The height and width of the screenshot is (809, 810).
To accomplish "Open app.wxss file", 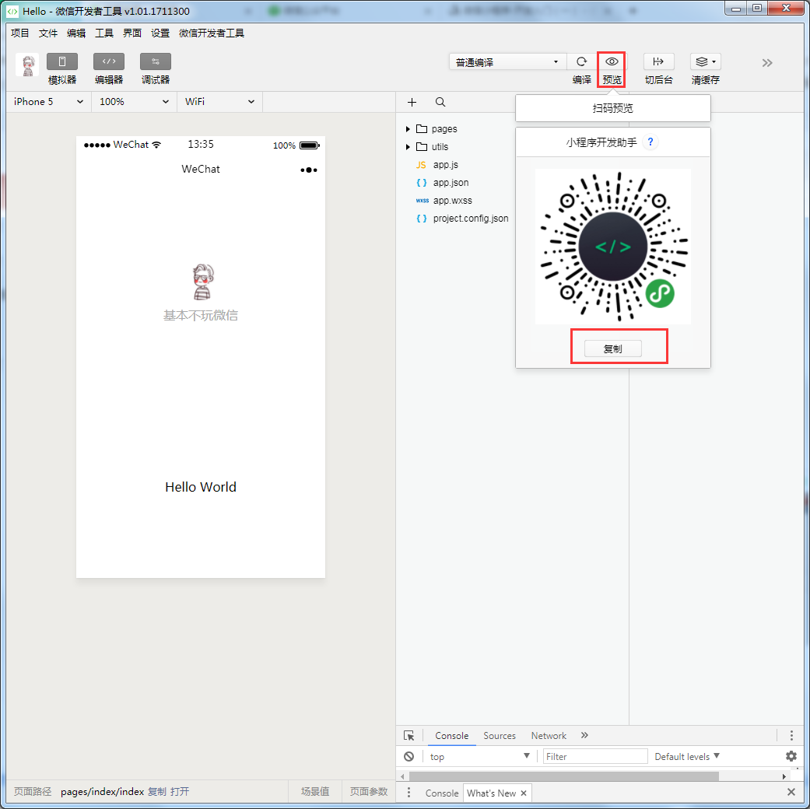I will [452, 201].
